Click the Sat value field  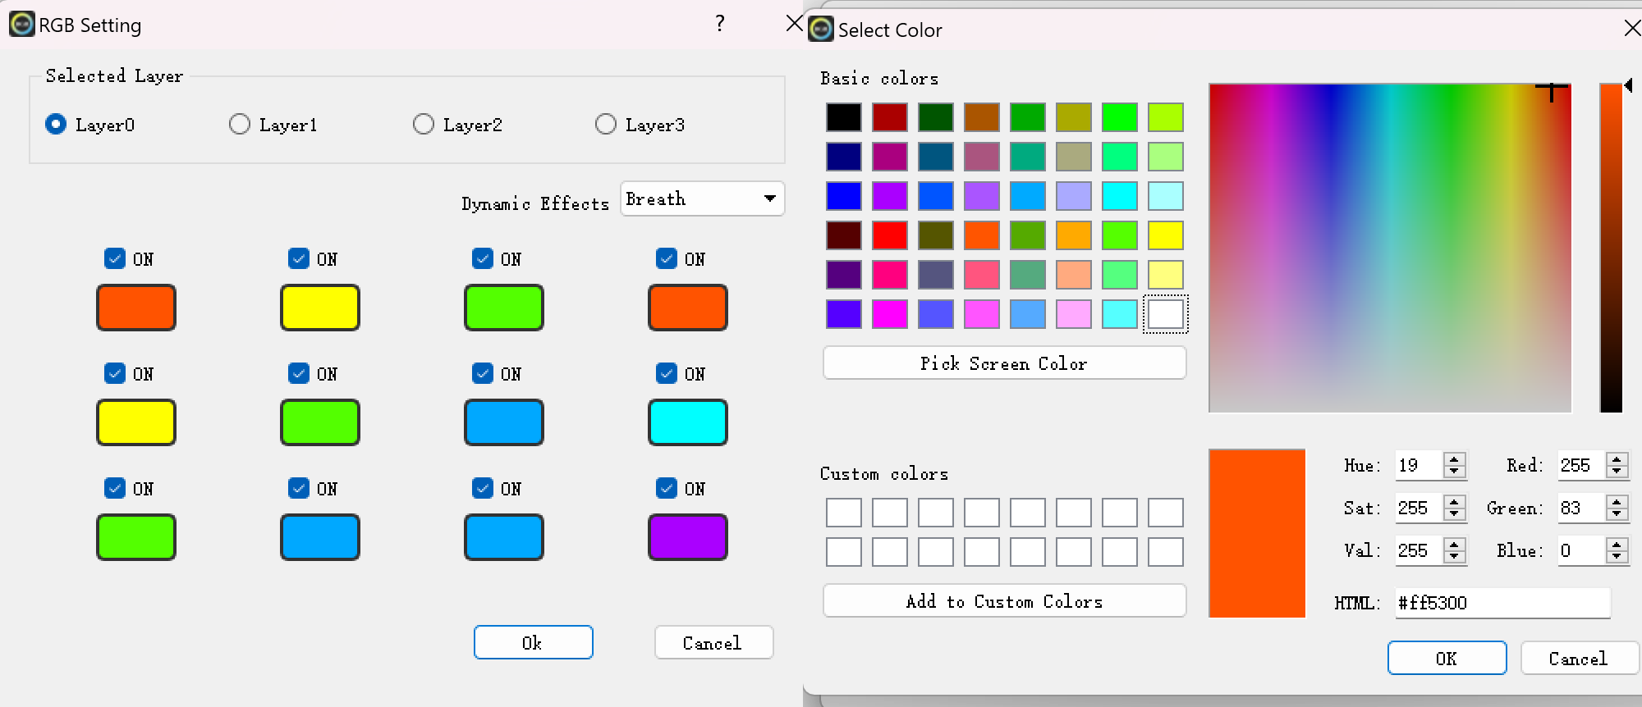point(1419,508)
